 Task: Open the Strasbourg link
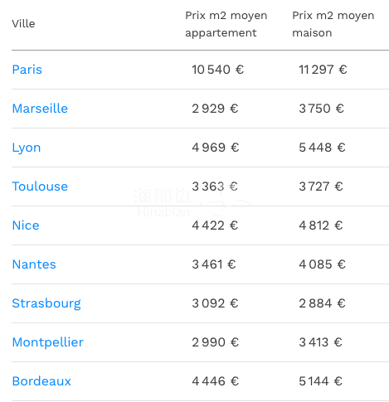point(46,303)
